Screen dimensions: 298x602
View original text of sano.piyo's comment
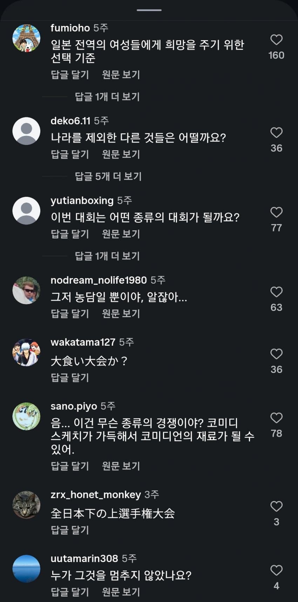(x=121, y=466)
